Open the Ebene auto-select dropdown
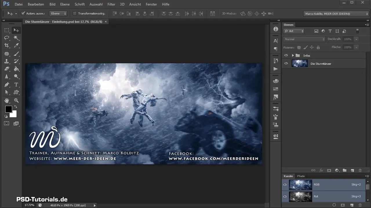371x208 pixels. (x=58, y=14)
